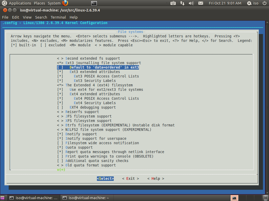Select JFS filesystem support entry
The image size is (269, 201).
click(x=84, y=116)
